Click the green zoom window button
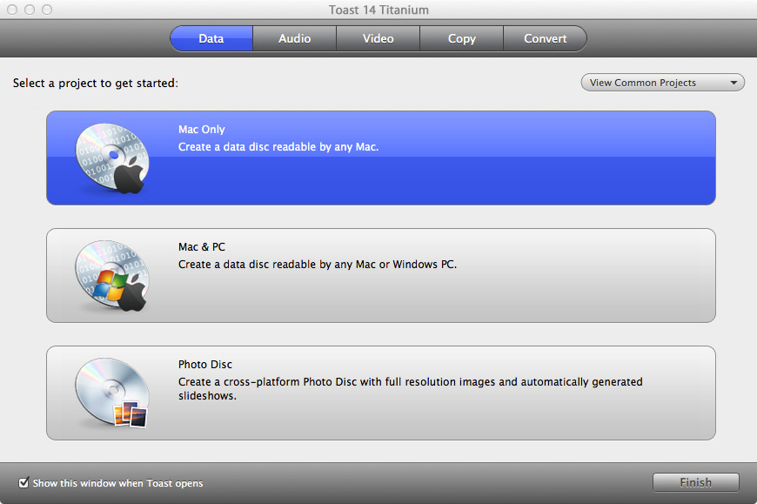 46,10
